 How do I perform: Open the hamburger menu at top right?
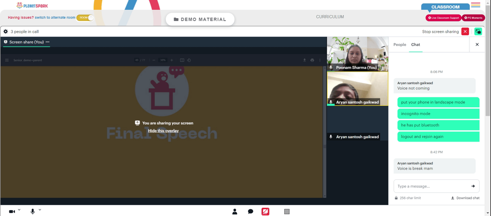tap(475, 5)
